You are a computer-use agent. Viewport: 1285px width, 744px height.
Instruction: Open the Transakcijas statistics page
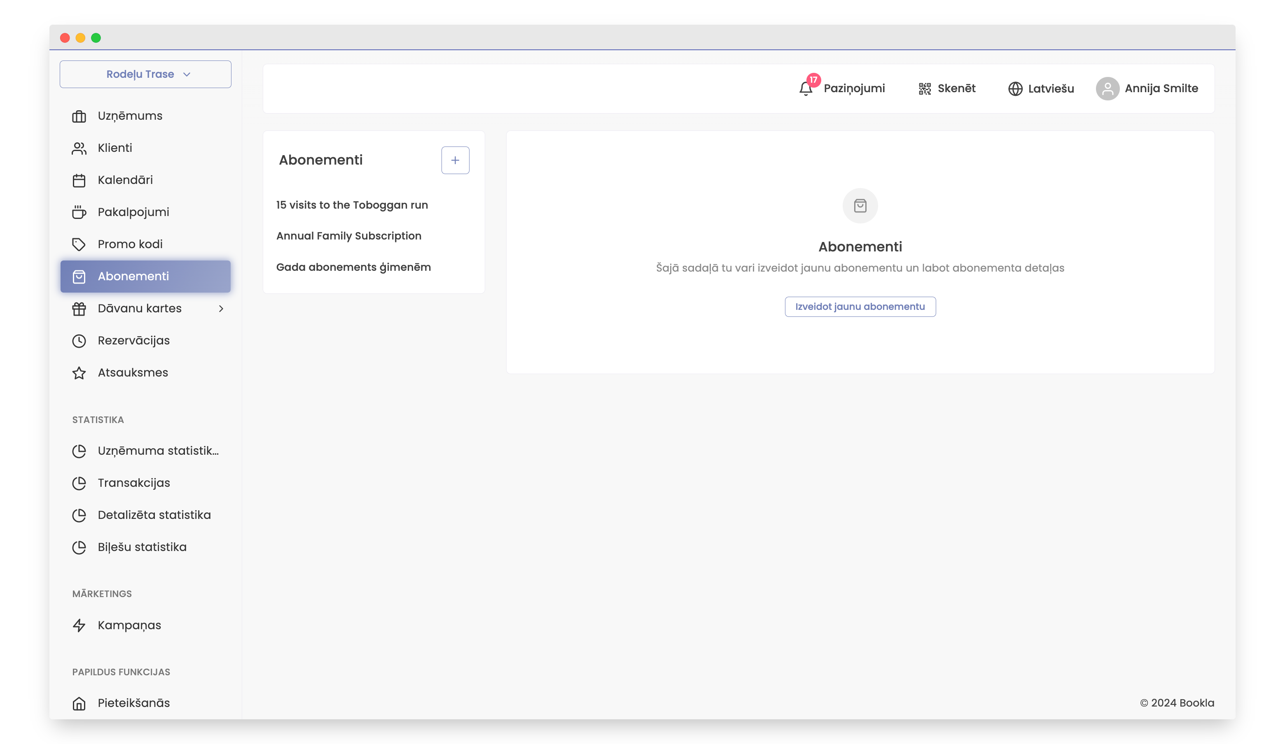(133, 483)
